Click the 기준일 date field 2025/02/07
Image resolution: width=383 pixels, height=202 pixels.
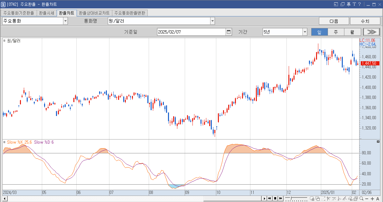191,32
